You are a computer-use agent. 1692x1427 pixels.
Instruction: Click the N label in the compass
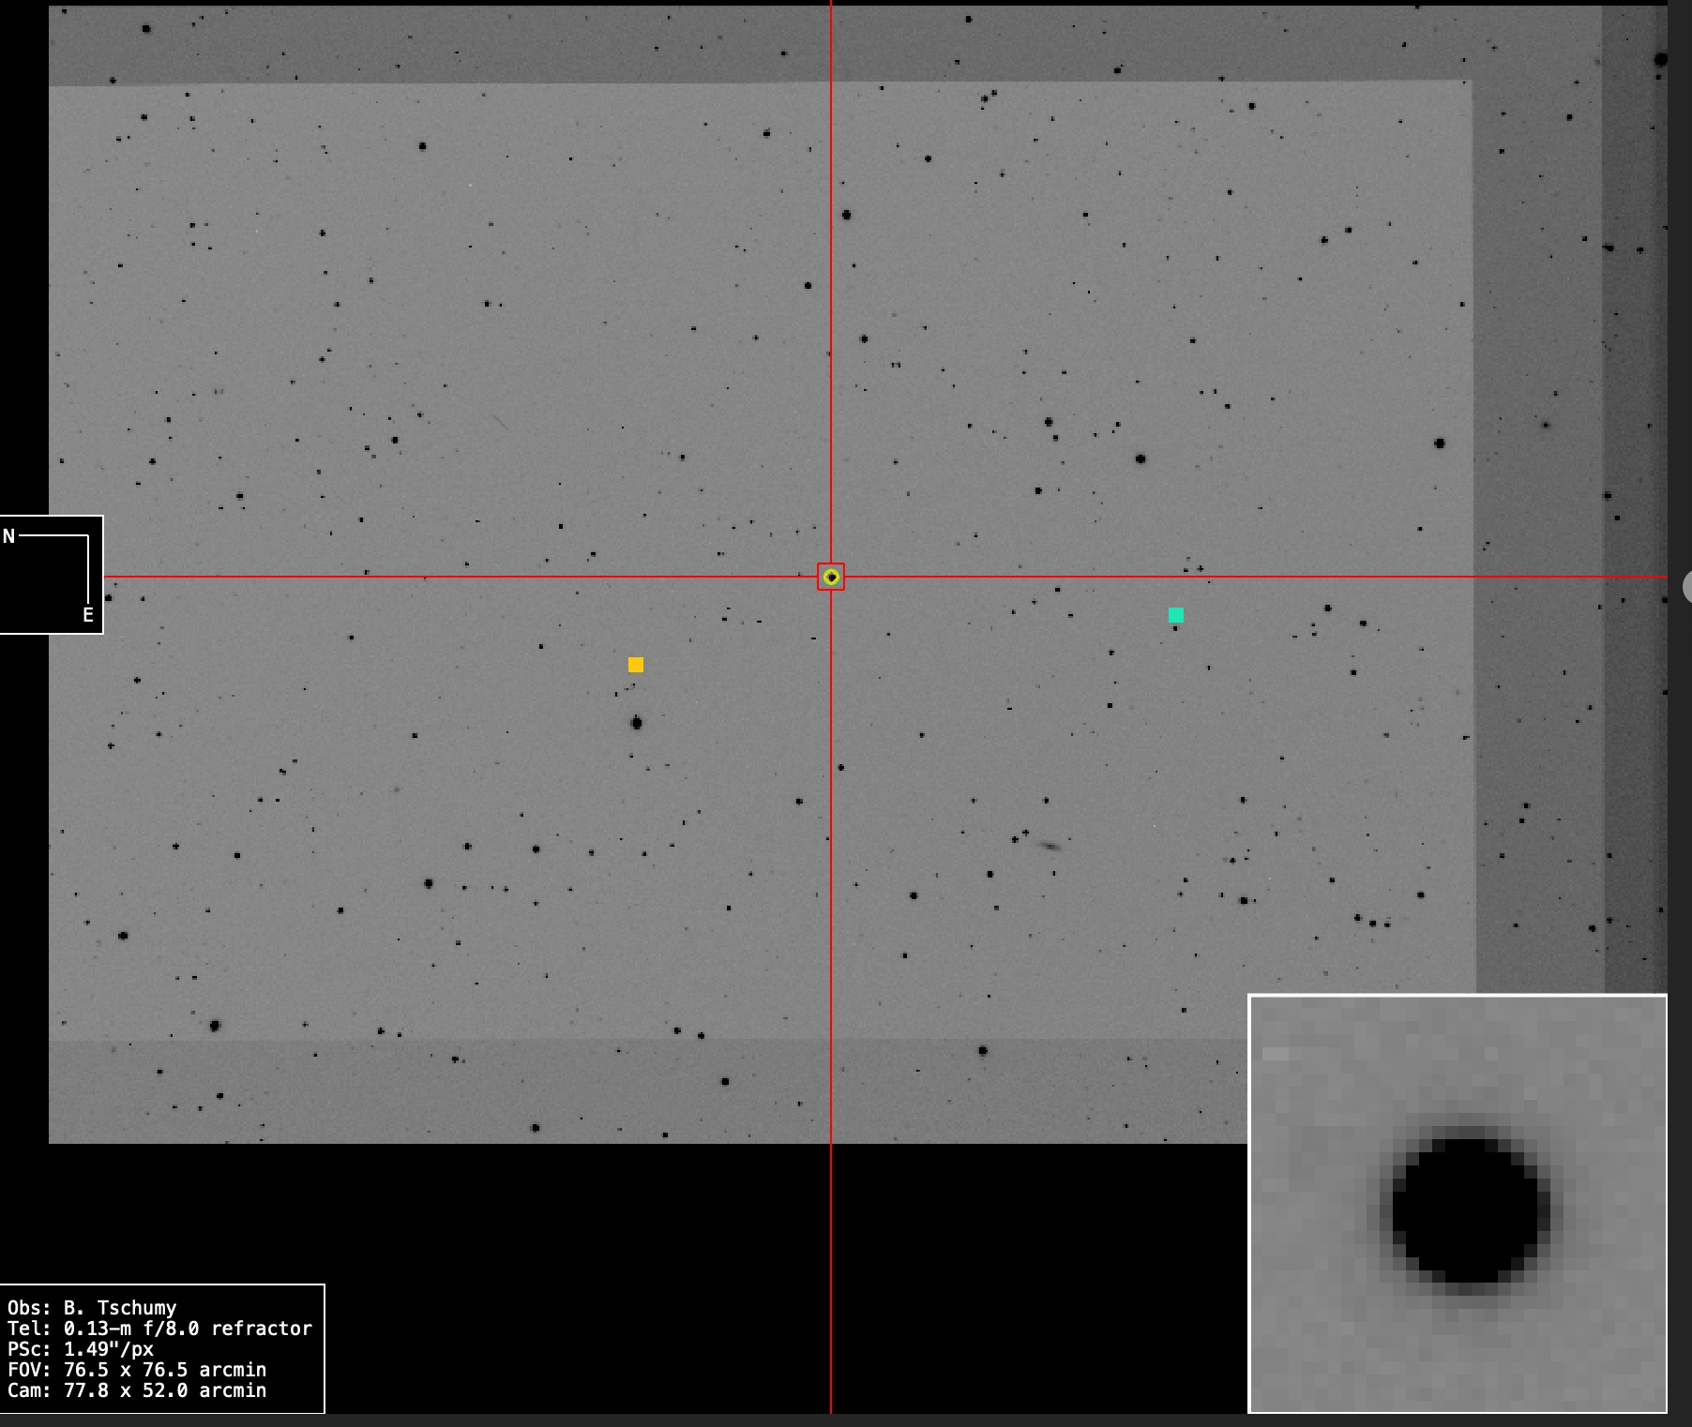coord(9,536)
